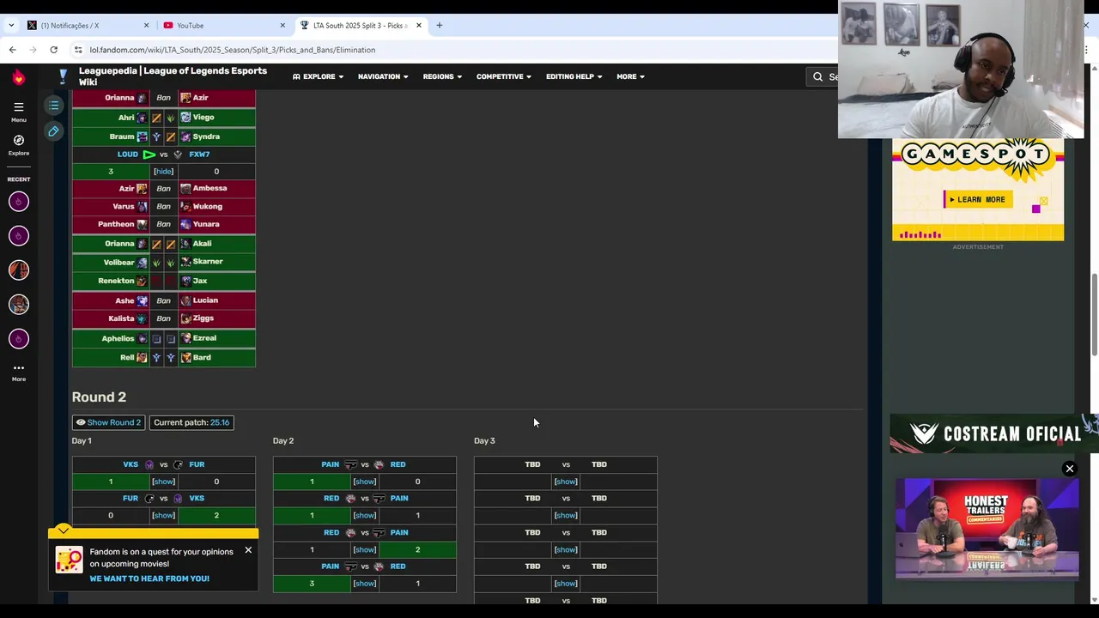Collapse the yellow Fandom survey popup chevron
This screenshot has height=618, width=1099.
pos(64,530)
